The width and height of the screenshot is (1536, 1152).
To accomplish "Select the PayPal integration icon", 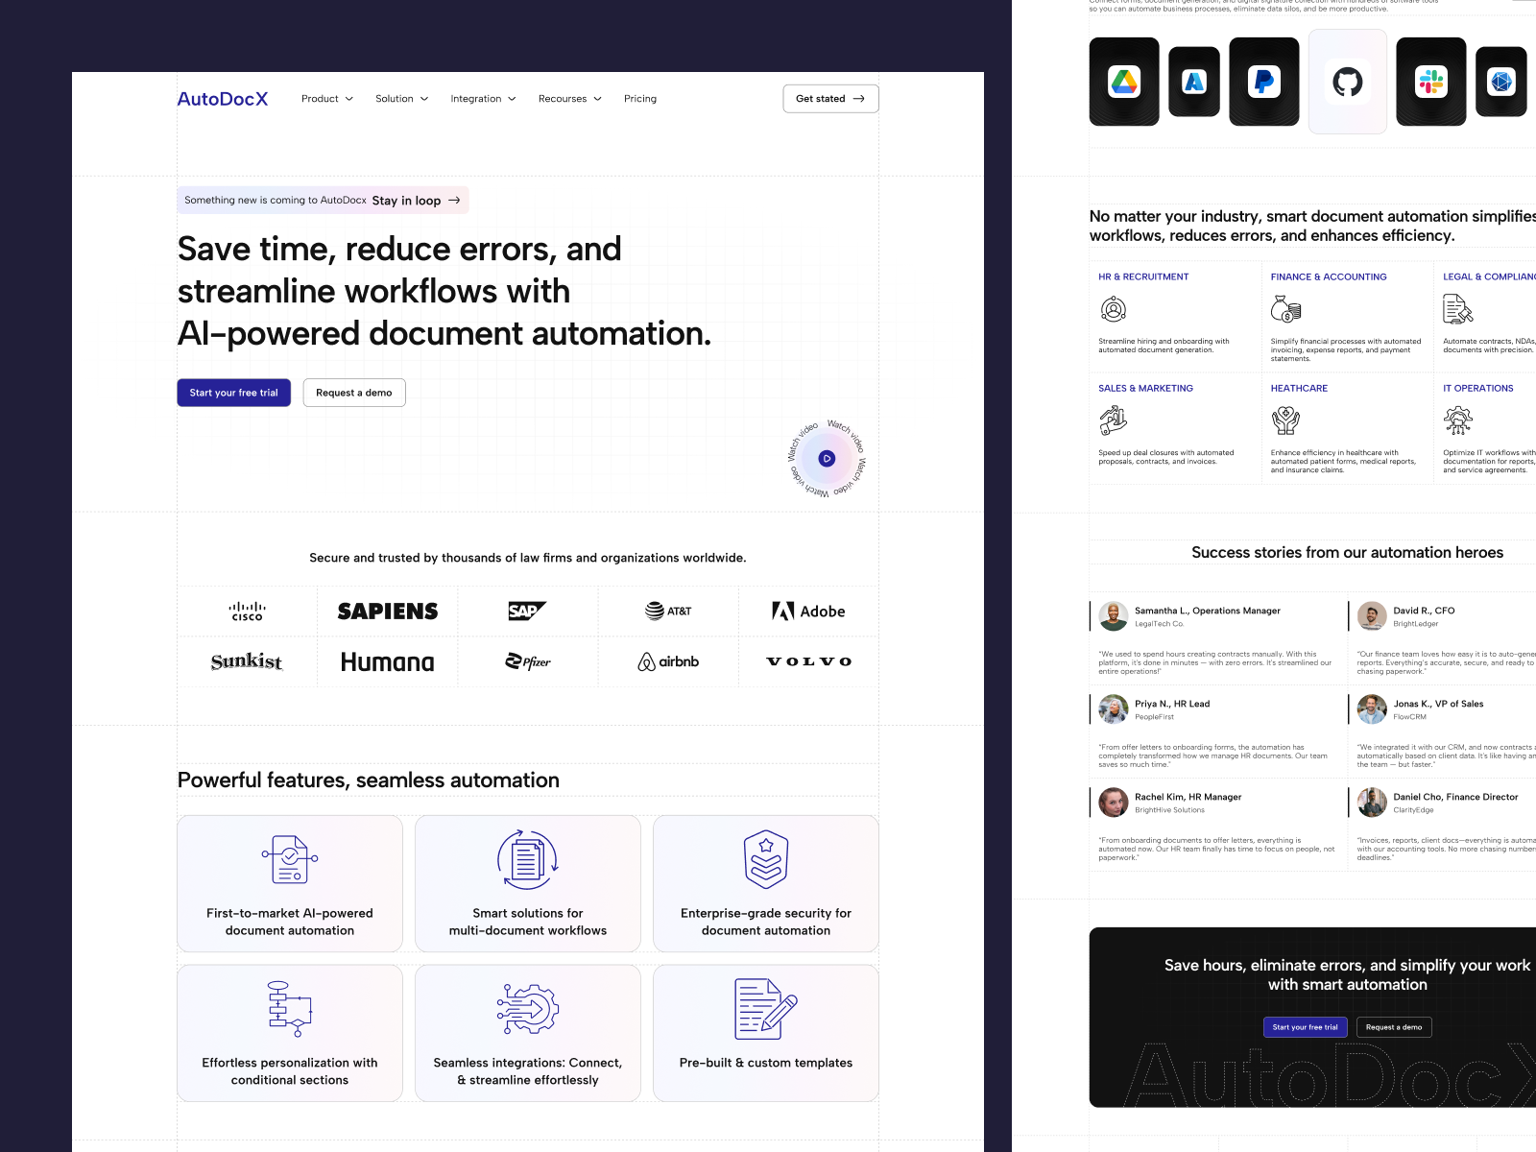I will (1264, 82).
